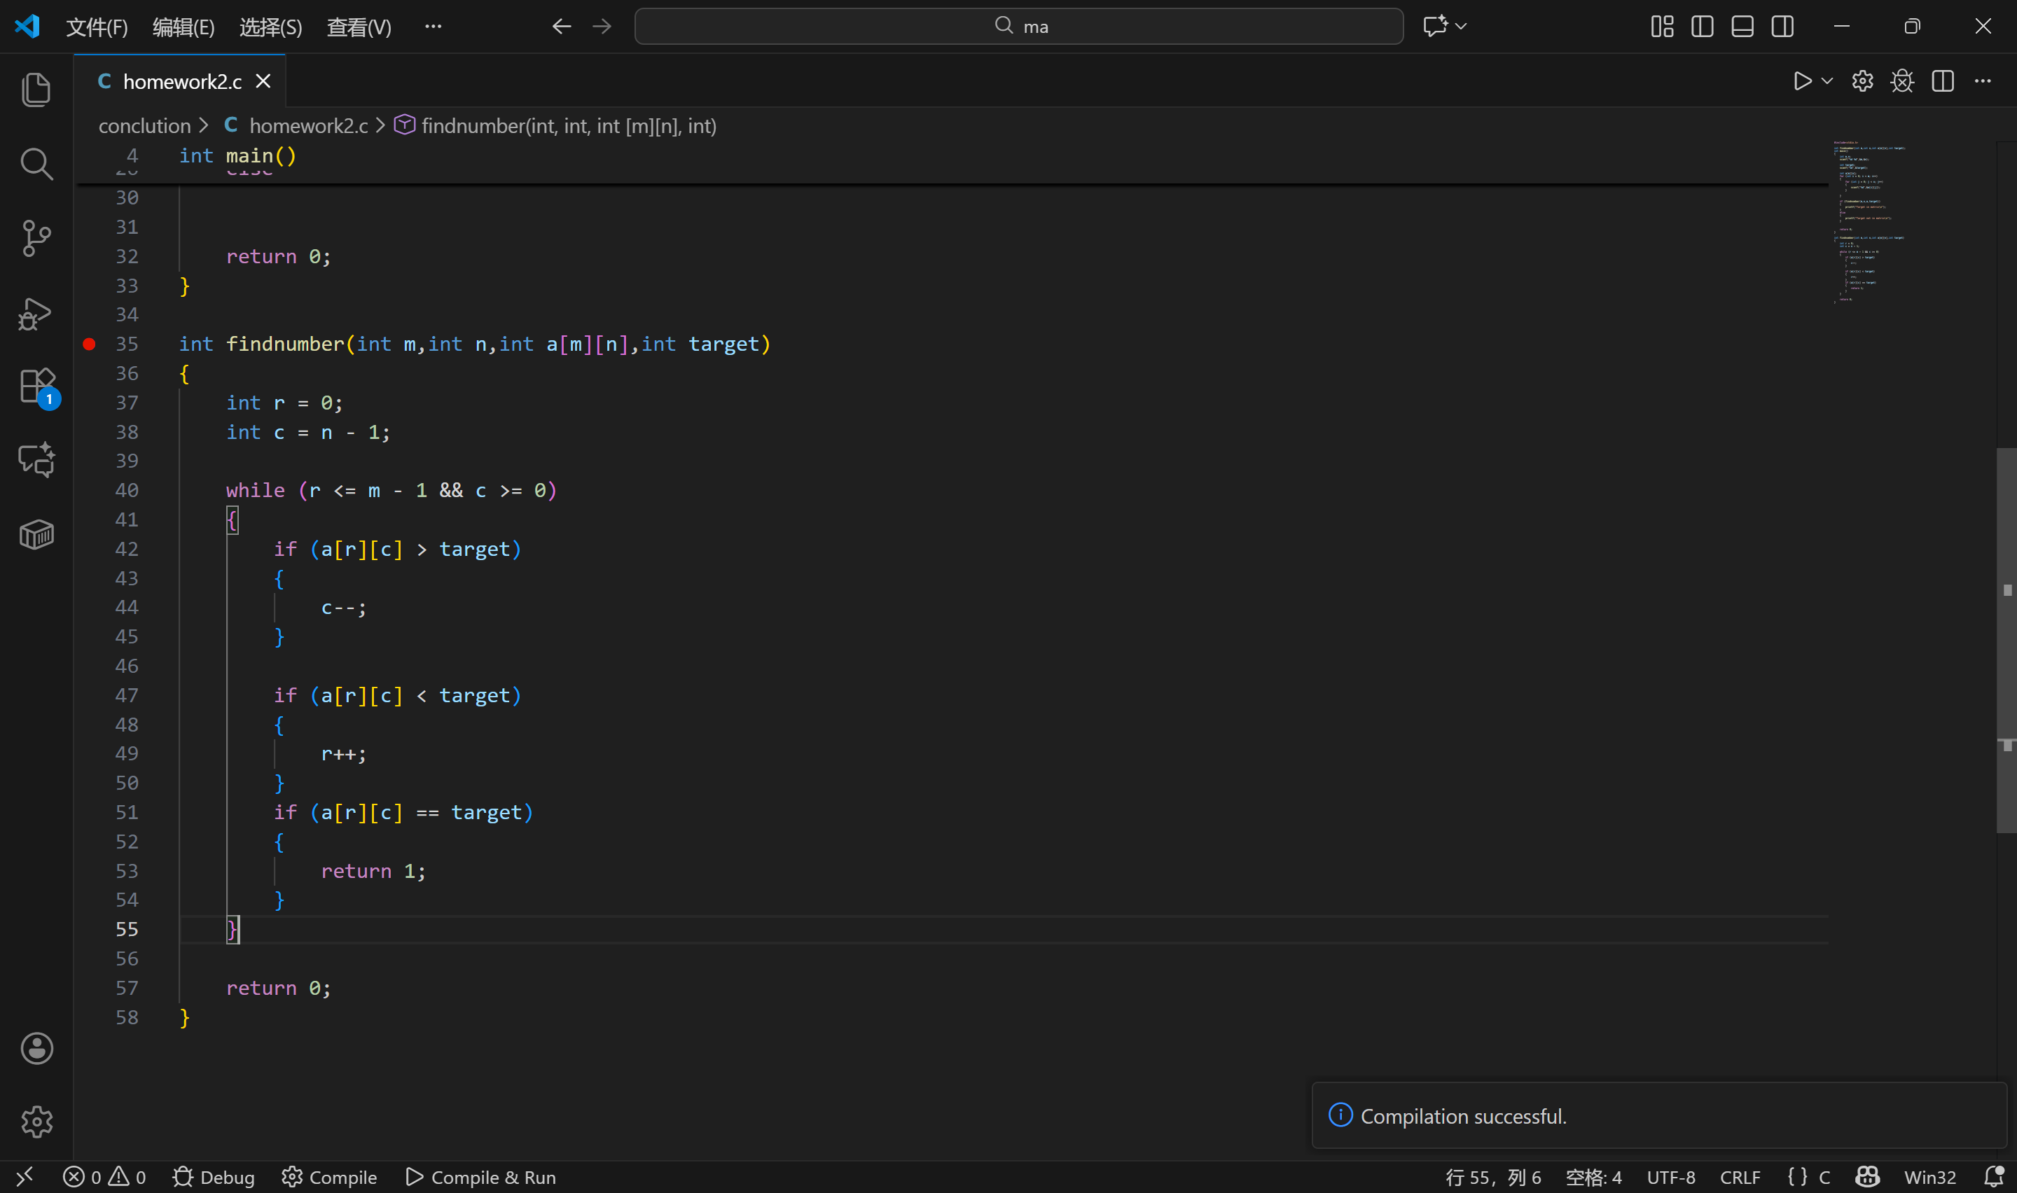Click the debug bug icon in editor toolbar
The image size is (2017, 1193).
pos(1902,81)
